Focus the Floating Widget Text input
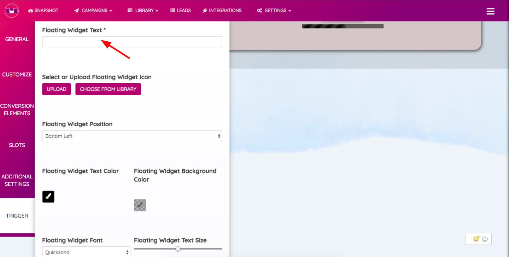The height and width of the screenshot is (257, 509). 132,42
